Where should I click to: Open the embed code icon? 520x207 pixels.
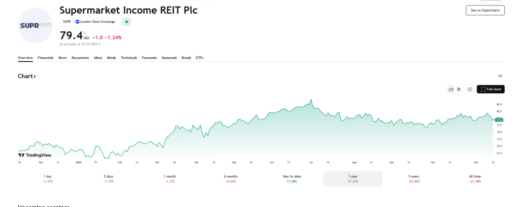click(500, 76)
